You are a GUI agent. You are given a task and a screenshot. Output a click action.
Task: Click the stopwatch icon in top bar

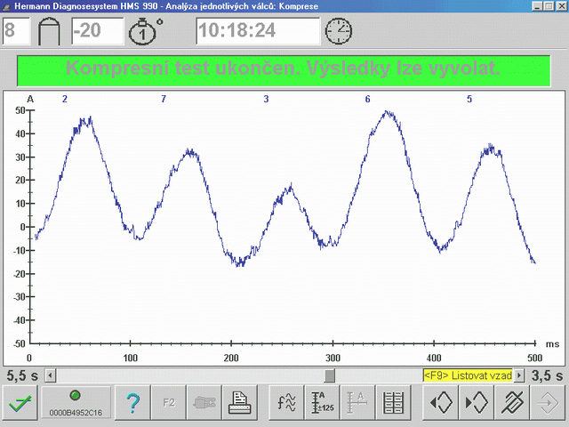click(x=145, y=31)
